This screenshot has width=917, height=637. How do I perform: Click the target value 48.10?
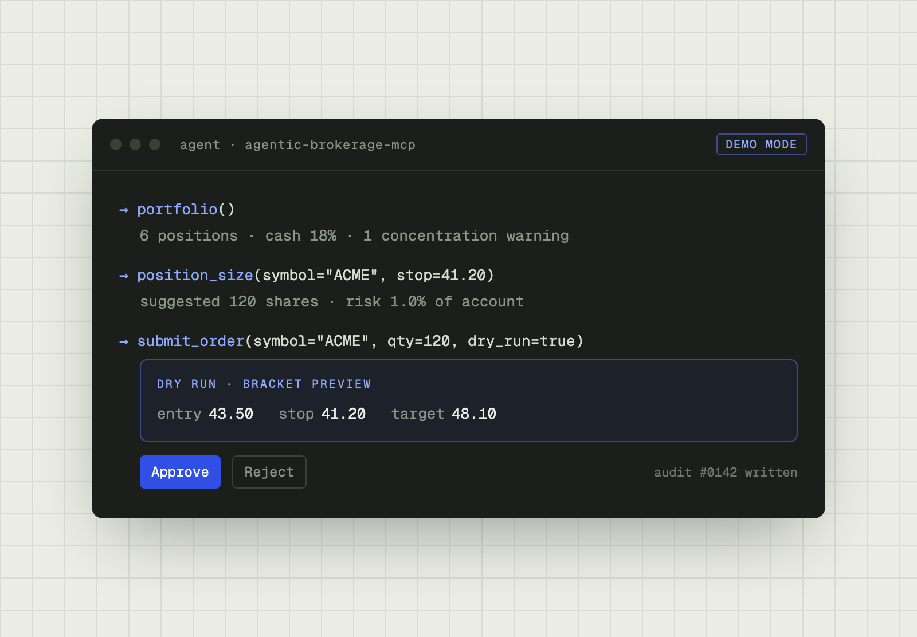coord(474,414)
